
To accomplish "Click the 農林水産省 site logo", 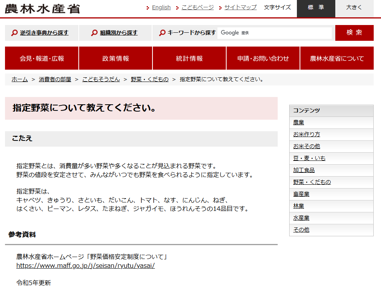I will [43, 8].
